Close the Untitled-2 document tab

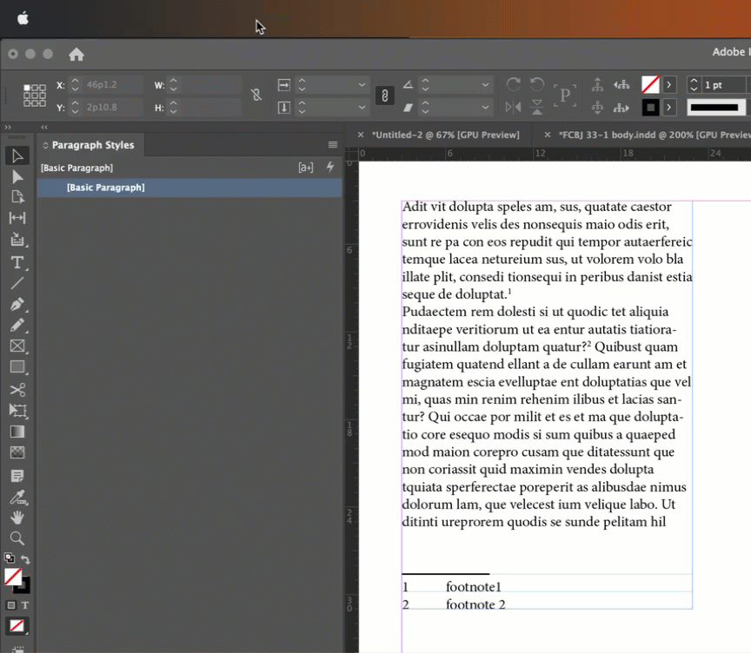pyautogui.click(x=361, y=135)
